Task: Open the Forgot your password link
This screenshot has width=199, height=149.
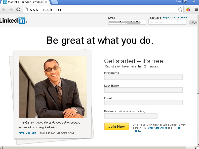Action: pos(175,18)
